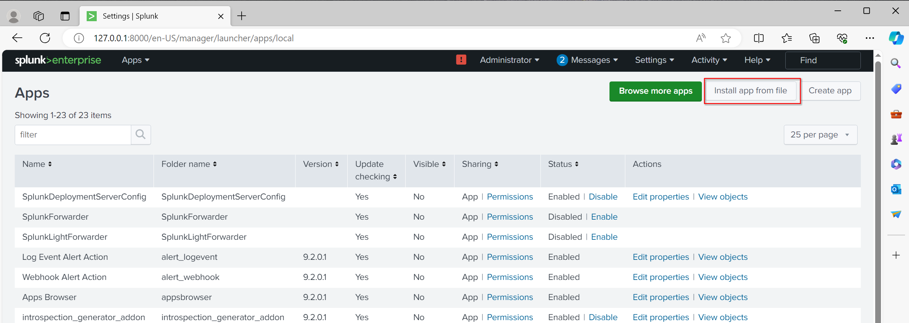Viewport: 909px width, 323px height.
Task: Click the apps filter text field
Action: (73, 135)
